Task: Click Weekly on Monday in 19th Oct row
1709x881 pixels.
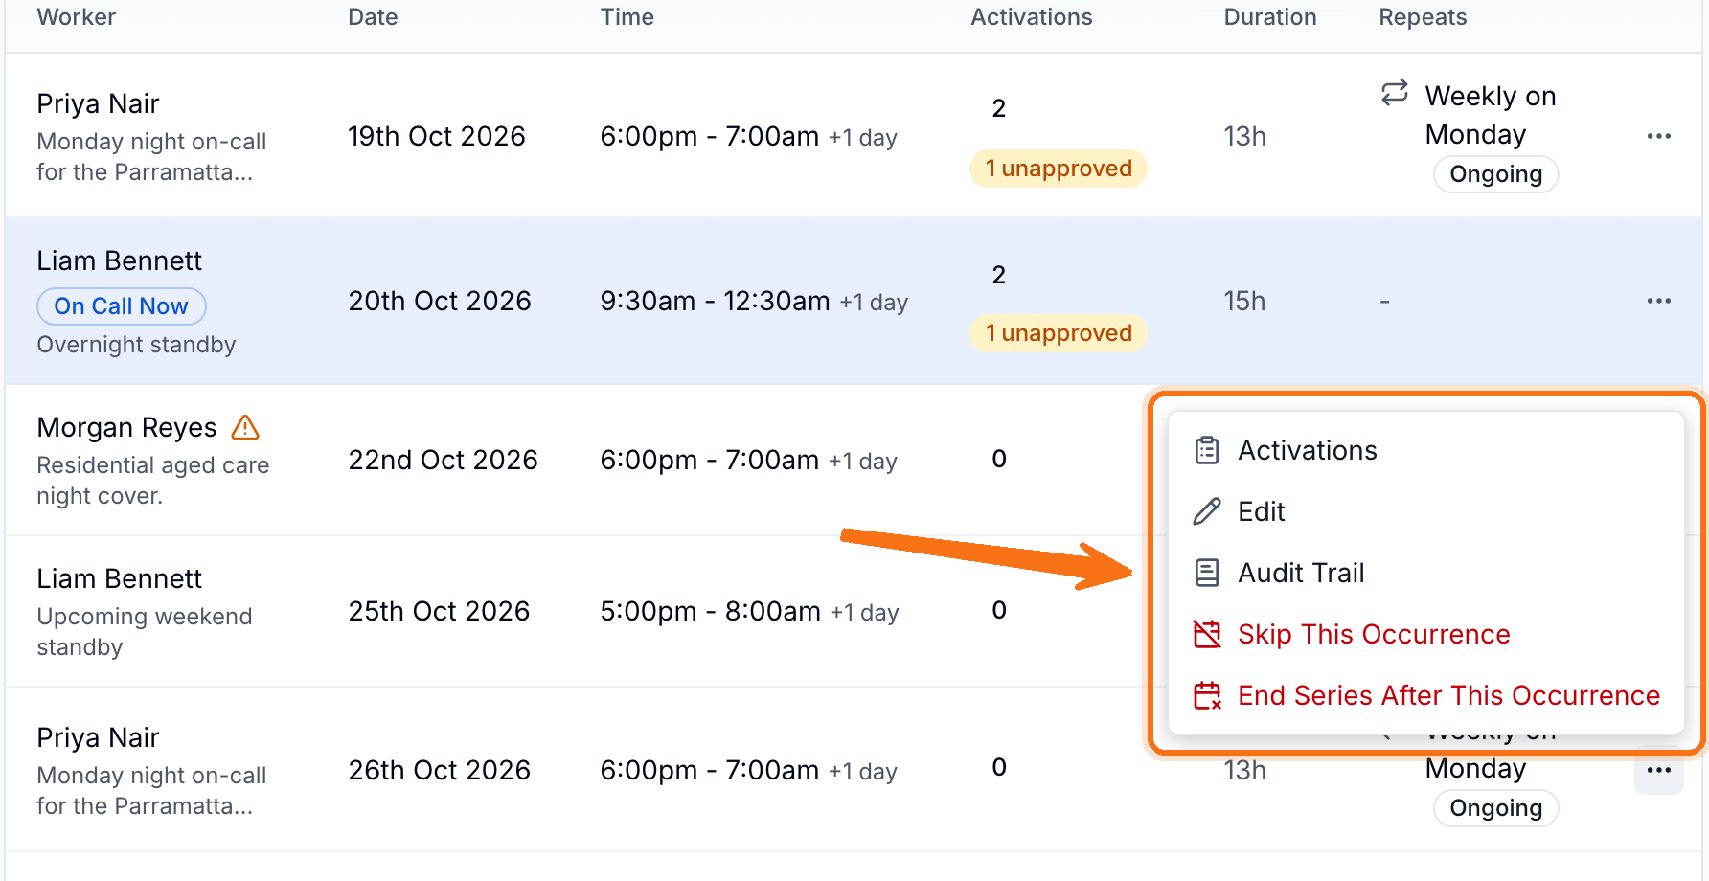Action: [x=1491, y=115]
